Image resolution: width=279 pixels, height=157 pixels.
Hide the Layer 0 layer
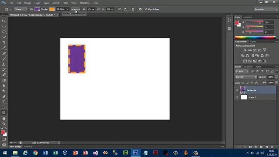tap(237, 97)
